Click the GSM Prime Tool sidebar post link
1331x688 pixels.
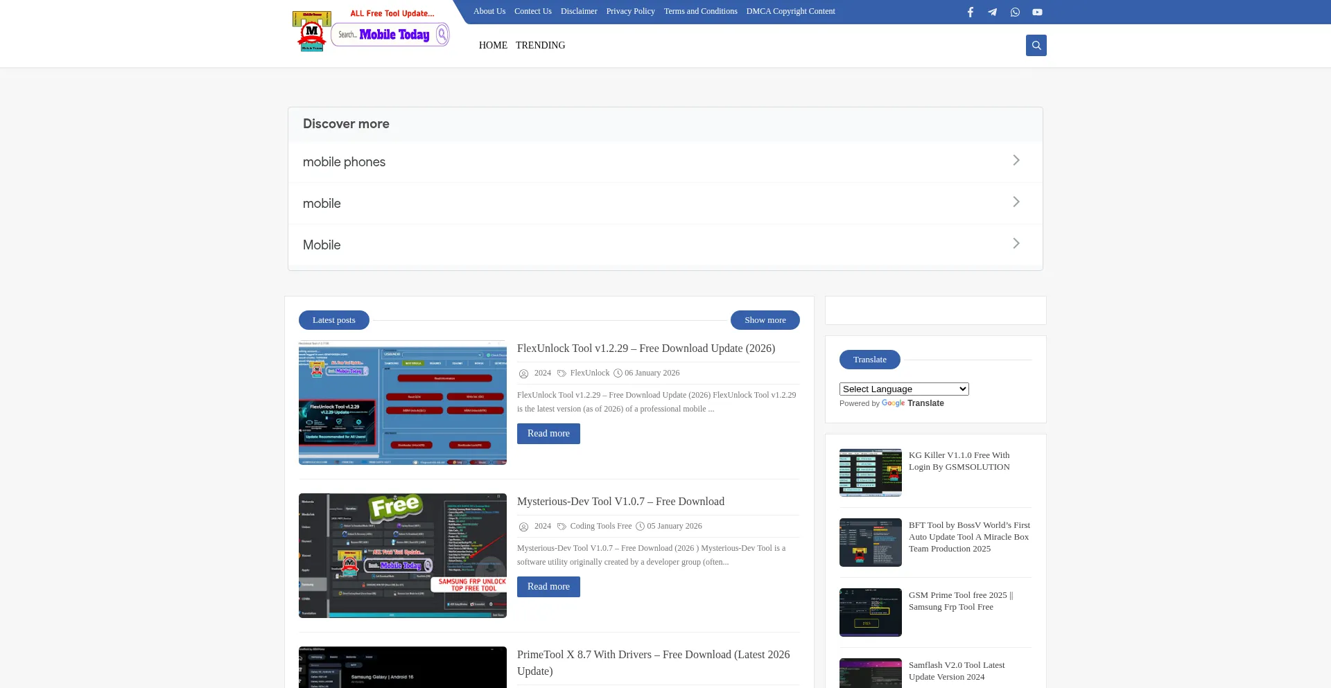click(960, 601)
